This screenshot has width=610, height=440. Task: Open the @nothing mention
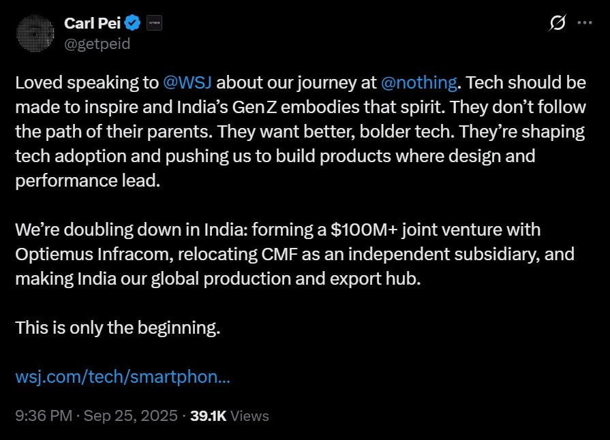[x=418, y=82]
